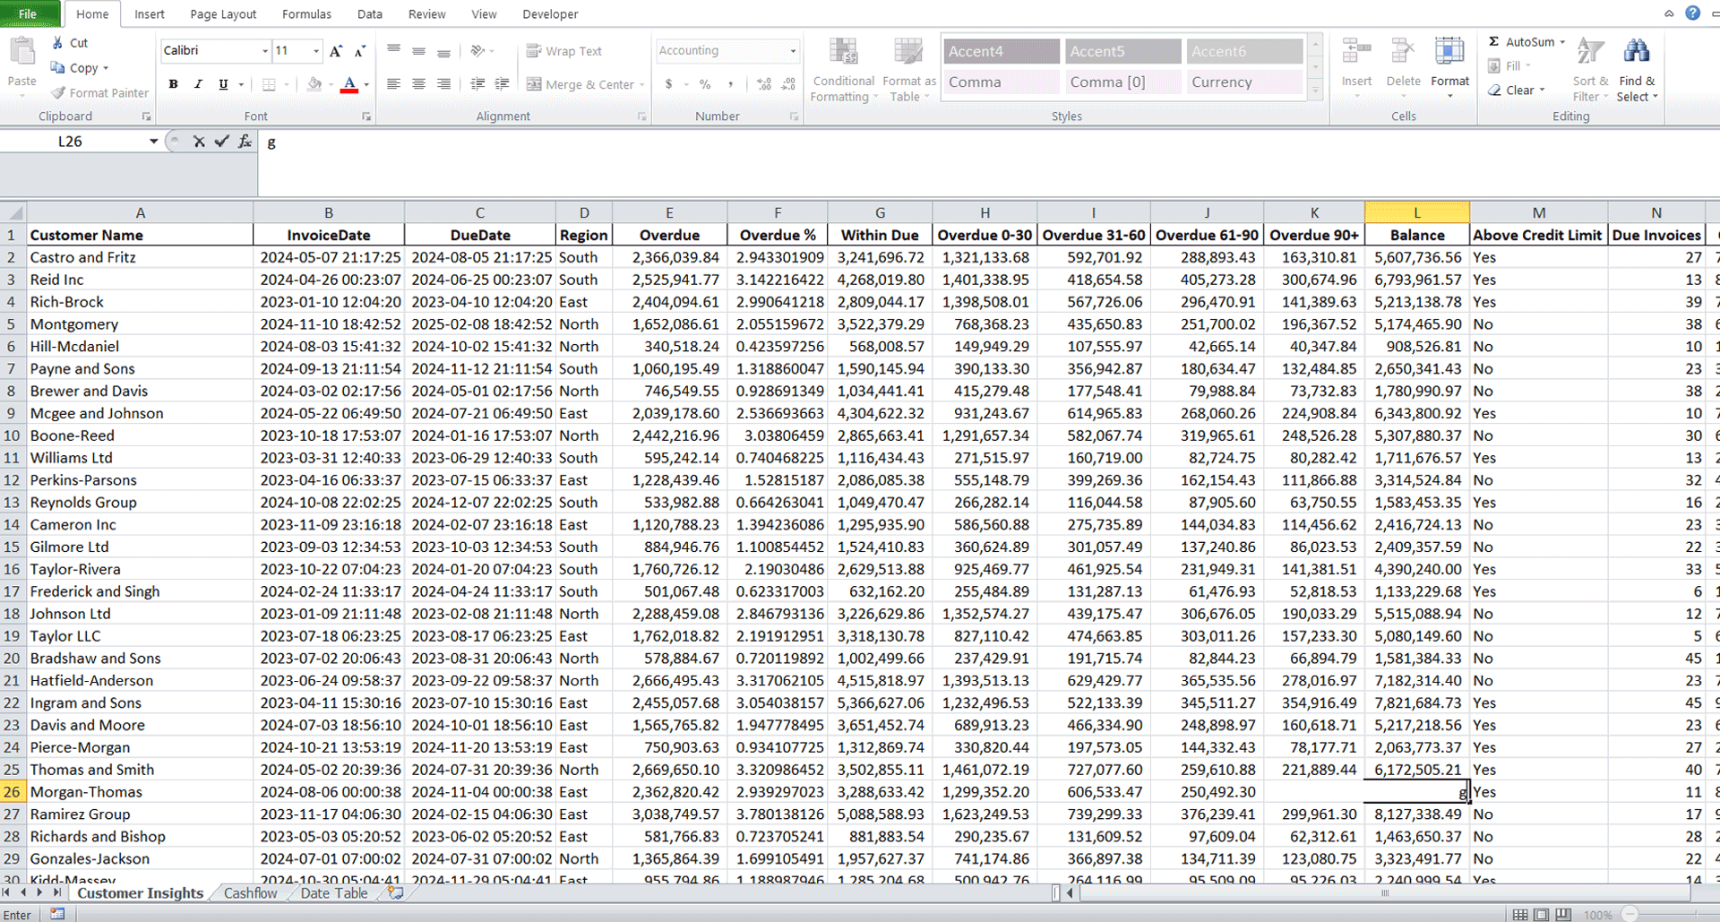The image size is (1720, 922).
Task: Open Find & Select binoculars menu
Action: point(1637,70)
